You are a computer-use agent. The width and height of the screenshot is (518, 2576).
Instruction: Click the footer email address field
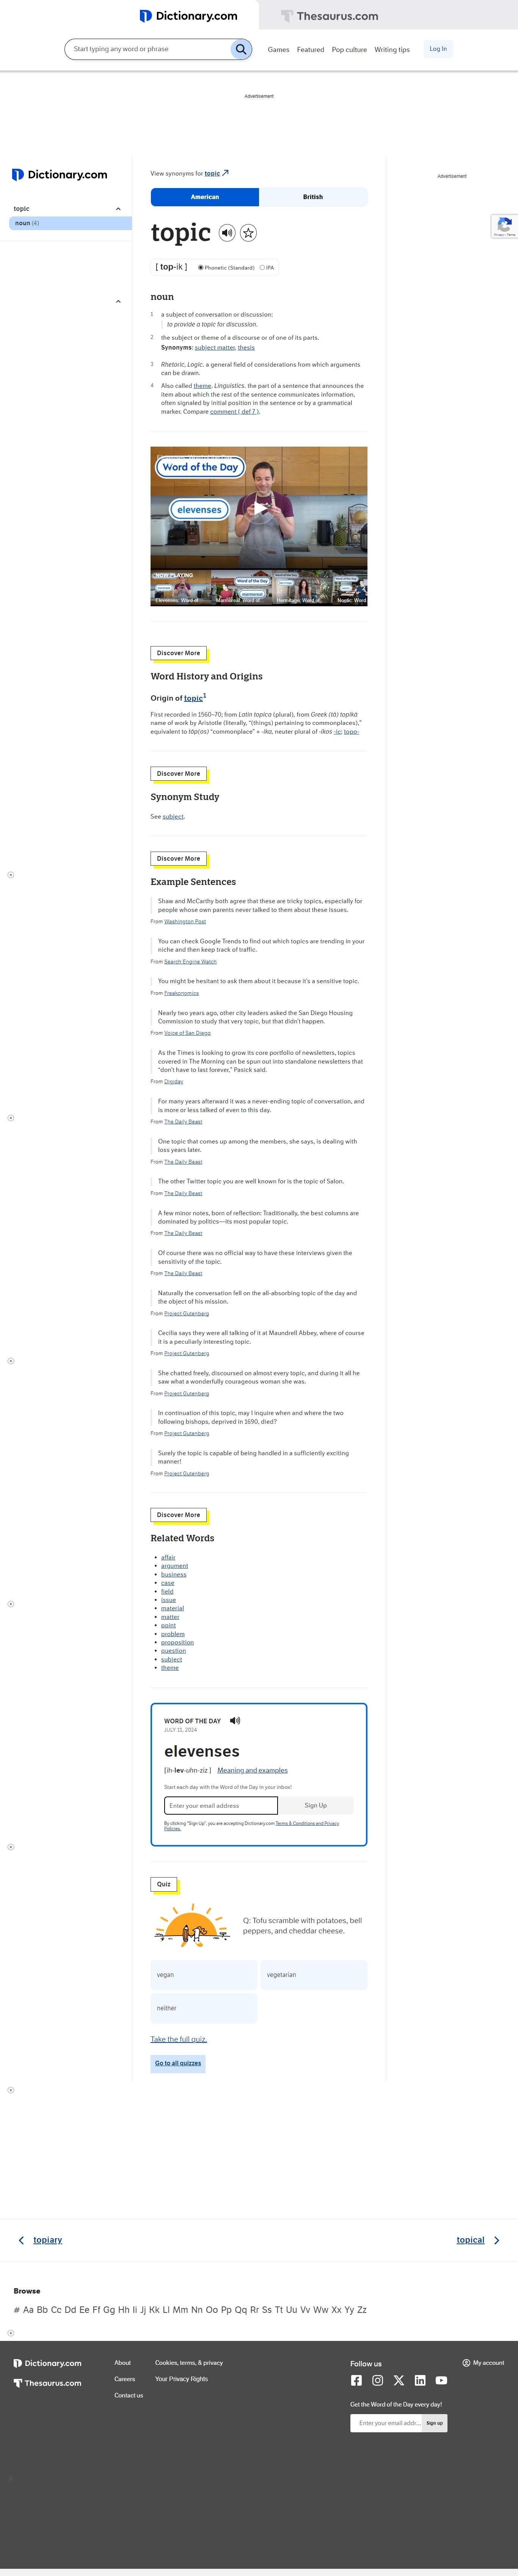coord(386,2423)
